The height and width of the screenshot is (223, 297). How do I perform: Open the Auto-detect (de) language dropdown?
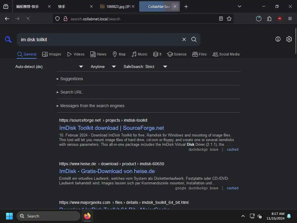(49, 66)
